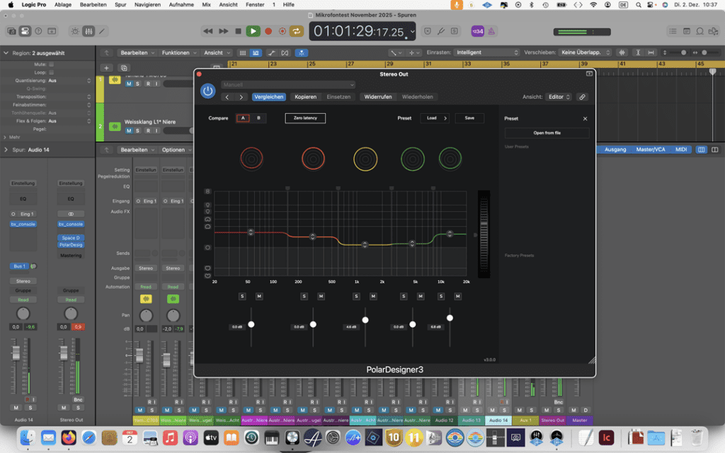The width and height of the screenshot is (725, 453).
Task: Toggle the yellow Cycle loop button
Action: point(297,31)
